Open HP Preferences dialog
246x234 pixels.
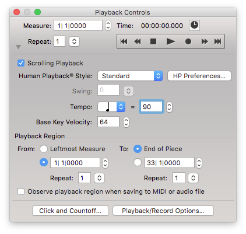[199, 76]
